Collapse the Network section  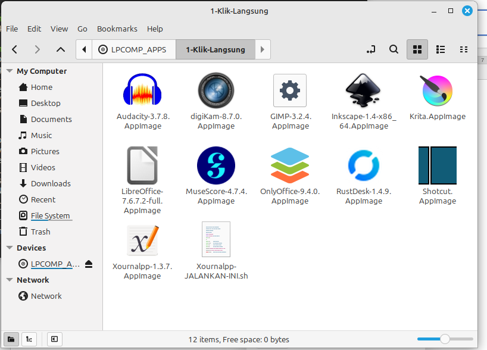(x=10, y=280)
